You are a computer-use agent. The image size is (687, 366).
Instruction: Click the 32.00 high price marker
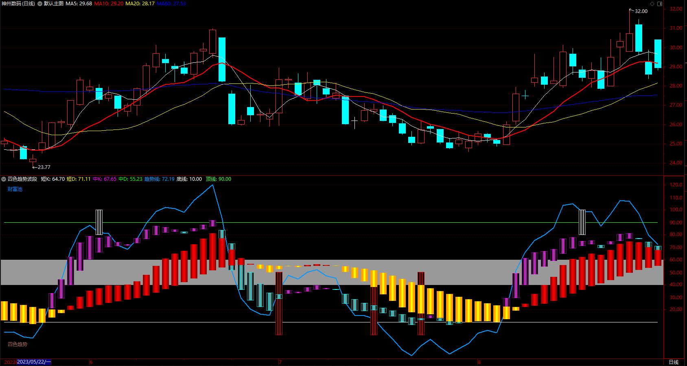click(x=641, y=11)
